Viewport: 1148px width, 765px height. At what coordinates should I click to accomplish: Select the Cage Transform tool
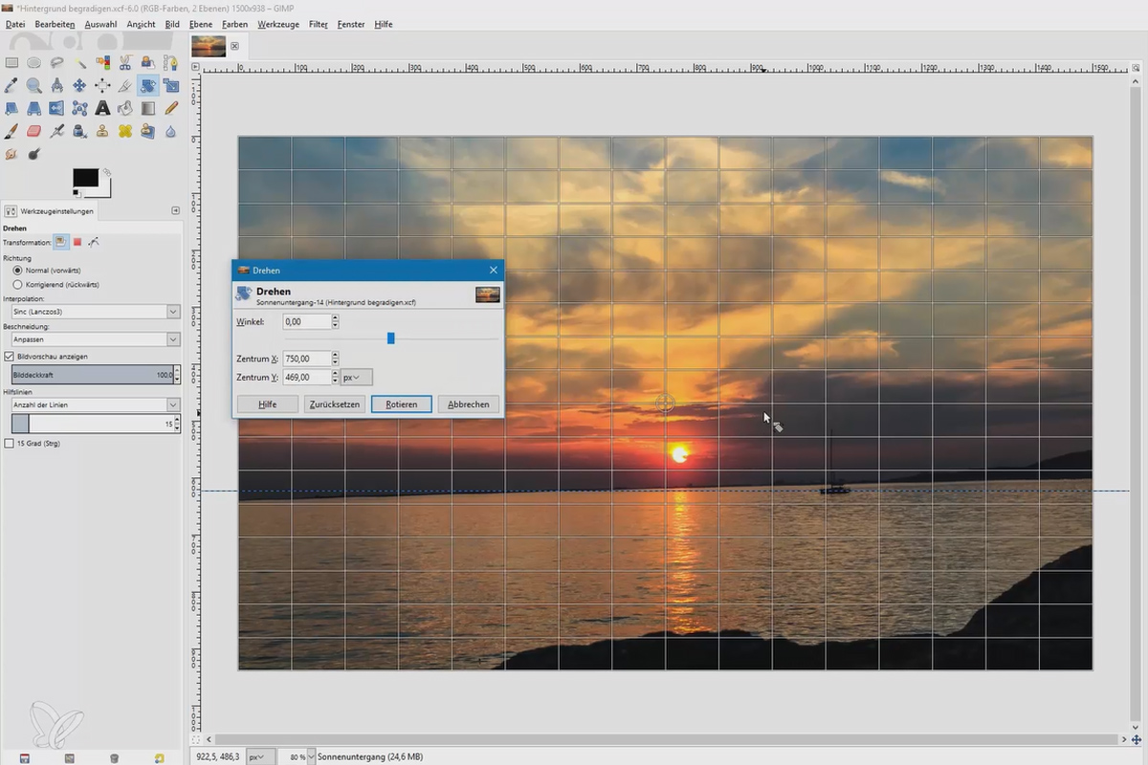(x=79, y=108)
